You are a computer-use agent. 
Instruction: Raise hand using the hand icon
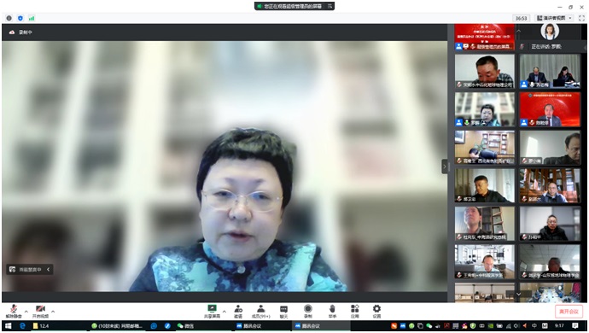click(x=332, y=311)
